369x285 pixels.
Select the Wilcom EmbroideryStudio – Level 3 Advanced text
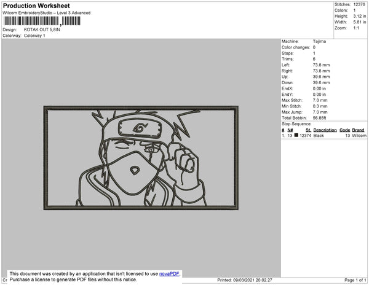tap(47, 13)
